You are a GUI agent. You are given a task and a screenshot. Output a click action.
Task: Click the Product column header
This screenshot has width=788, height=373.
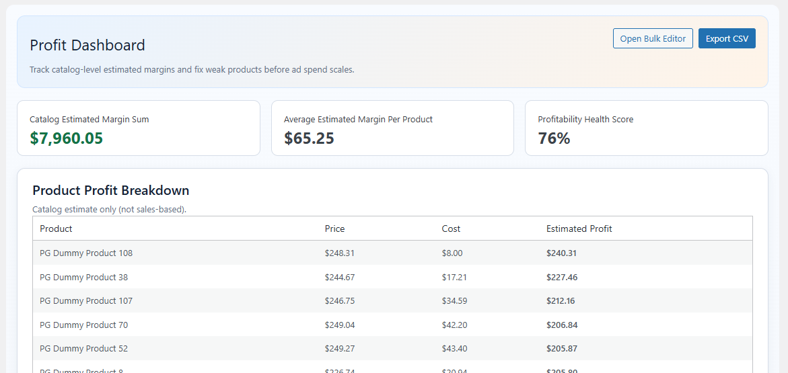pyautogui.click(x=56, y=229)
